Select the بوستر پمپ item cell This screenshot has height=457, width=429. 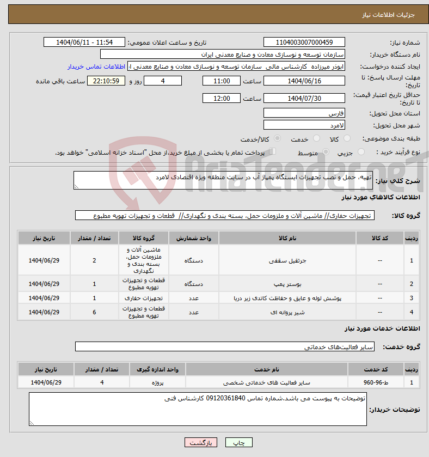287,284
